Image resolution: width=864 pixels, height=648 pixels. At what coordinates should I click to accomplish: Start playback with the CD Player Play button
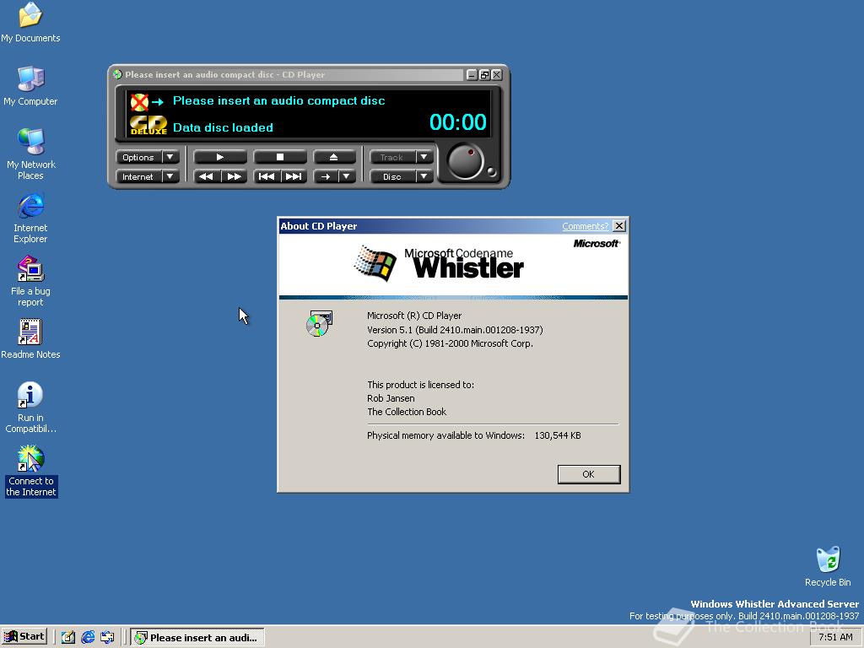pos(220,157)
